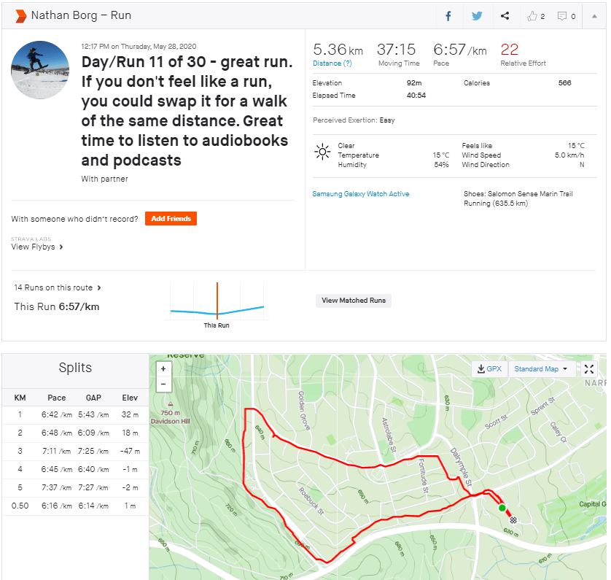Screen dimensions: 611x580
Task: Expand the header collapse arrow
Action: tap(594, 16)
